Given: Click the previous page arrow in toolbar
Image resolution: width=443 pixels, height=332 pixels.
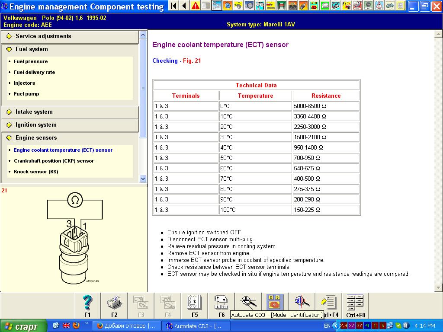Looking at the screenshot, I should coord(184,6).
